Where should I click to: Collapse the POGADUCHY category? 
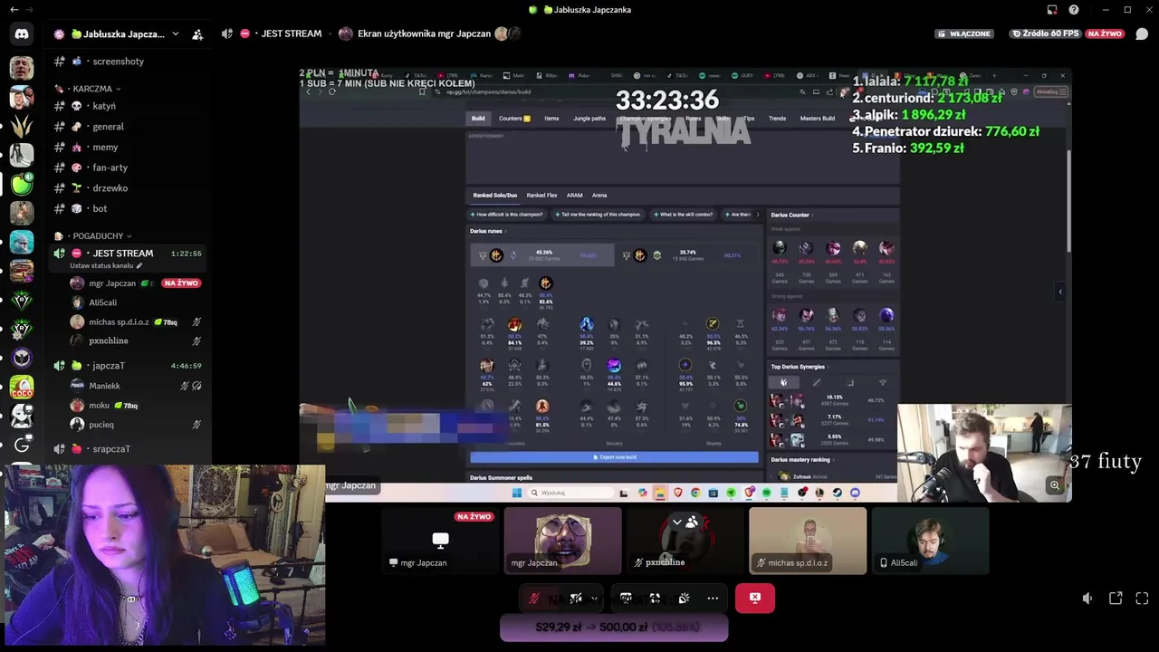coord(93,235)
